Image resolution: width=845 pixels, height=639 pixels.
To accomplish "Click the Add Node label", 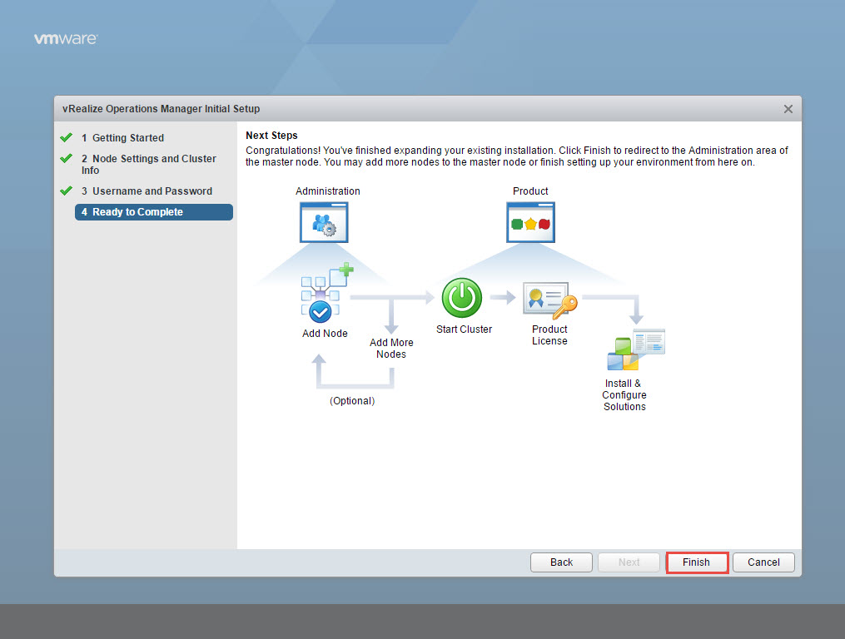I will [x=325, y=334].
